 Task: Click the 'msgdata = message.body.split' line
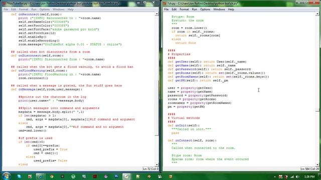(x=51, y=112)
